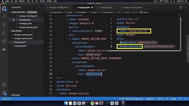Open Google Chrome from the dock
The height and width of the screenshot is (106, 189).
click(x=79, y=103)
